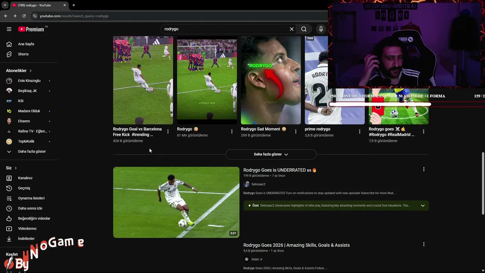Go back in browser history
This screenshot has width=485, height=273.
click(6, 16)
